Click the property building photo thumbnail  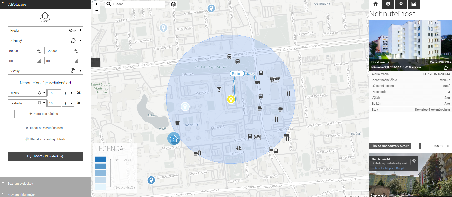410,46
